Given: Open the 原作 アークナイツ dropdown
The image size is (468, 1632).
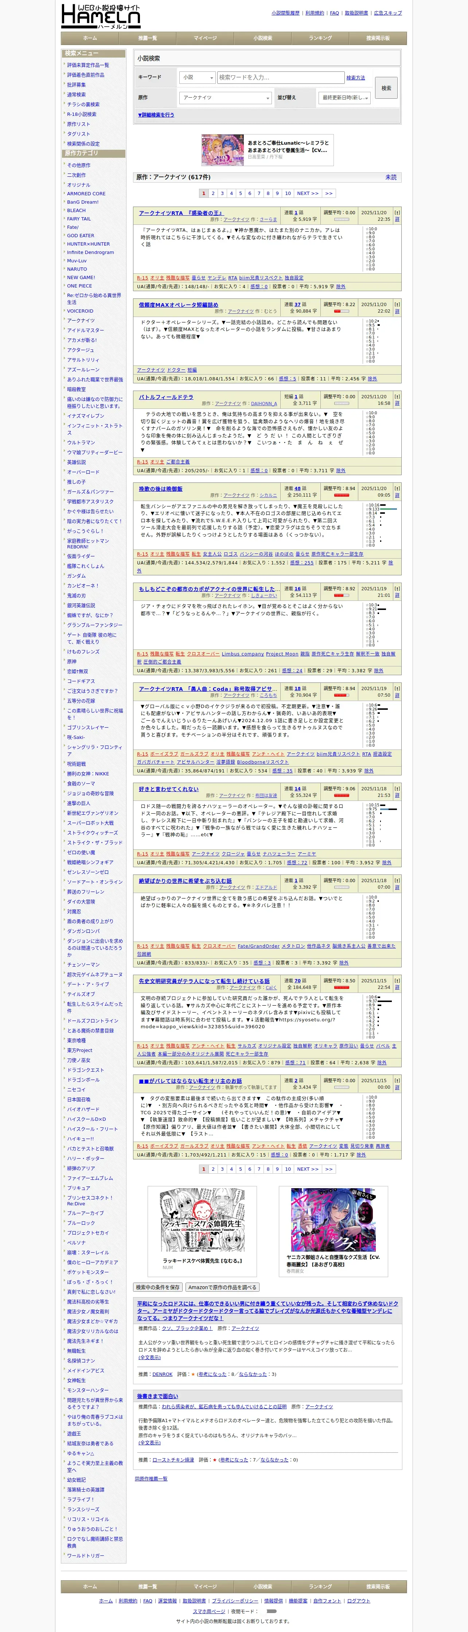Looking at the screenshot, I should click(x=225, y=98).
